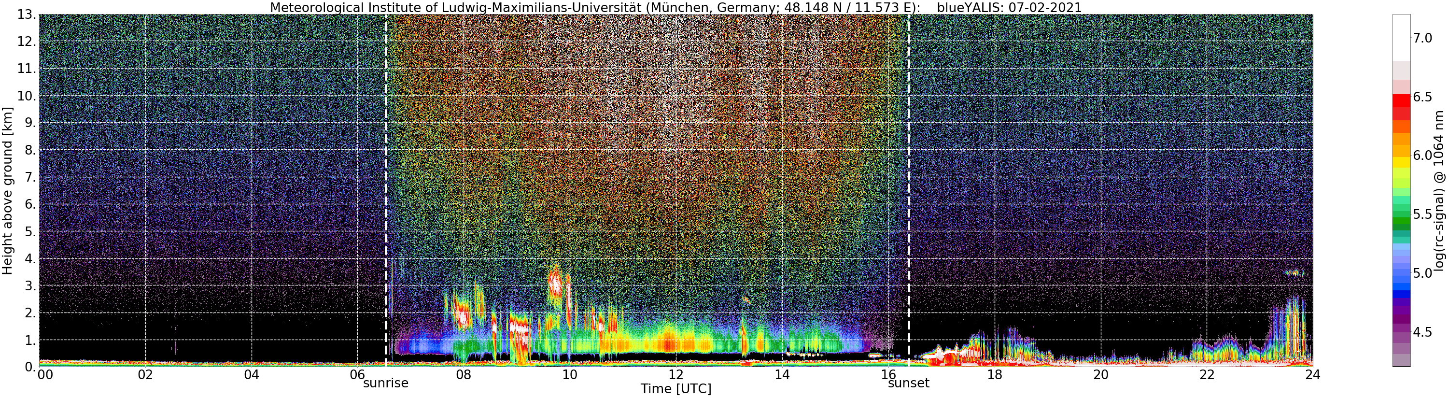Click the '14' tick on the time axis
Screen dimensions: 1449x398
(782, 375)
